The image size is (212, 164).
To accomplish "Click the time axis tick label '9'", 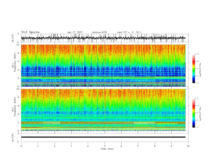I will pyautogui.click(x=171, y=146).
